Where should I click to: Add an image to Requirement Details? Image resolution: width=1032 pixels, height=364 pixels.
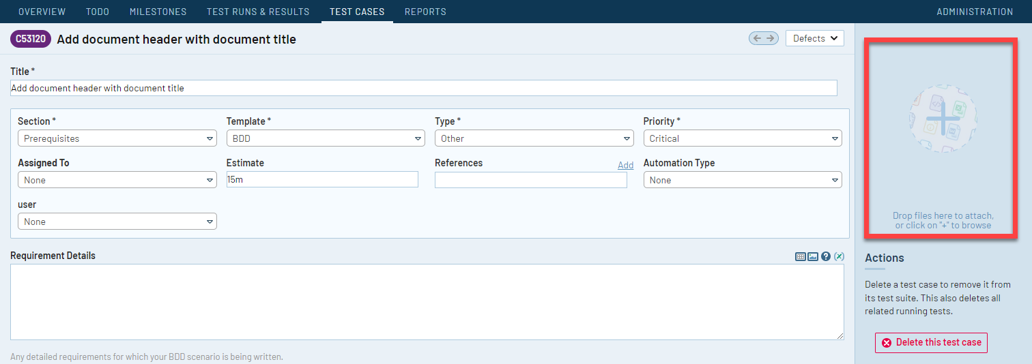[x=813, y=256]
